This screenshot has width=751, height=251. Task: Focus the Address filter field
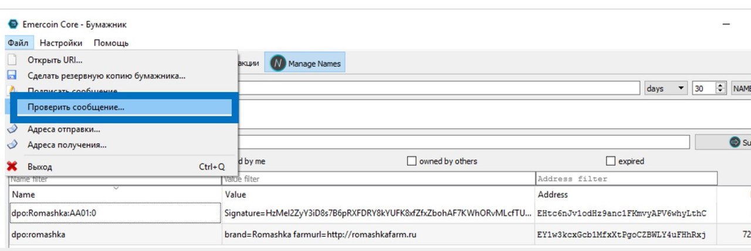[627, 179]
